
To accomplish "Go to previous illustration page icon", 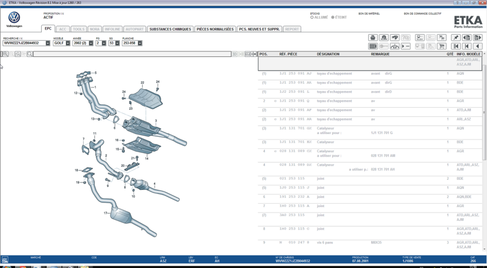I will (x=466, y=37).
